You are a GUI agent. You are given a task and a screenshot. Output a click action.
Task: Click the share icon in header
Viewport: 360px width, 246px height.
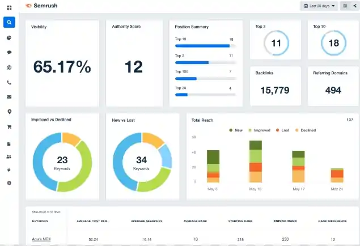coord(355,6)
